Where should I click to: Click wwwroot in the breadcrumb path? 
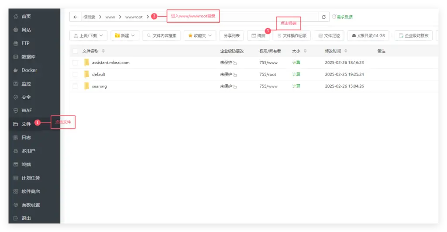pos(134,17)
